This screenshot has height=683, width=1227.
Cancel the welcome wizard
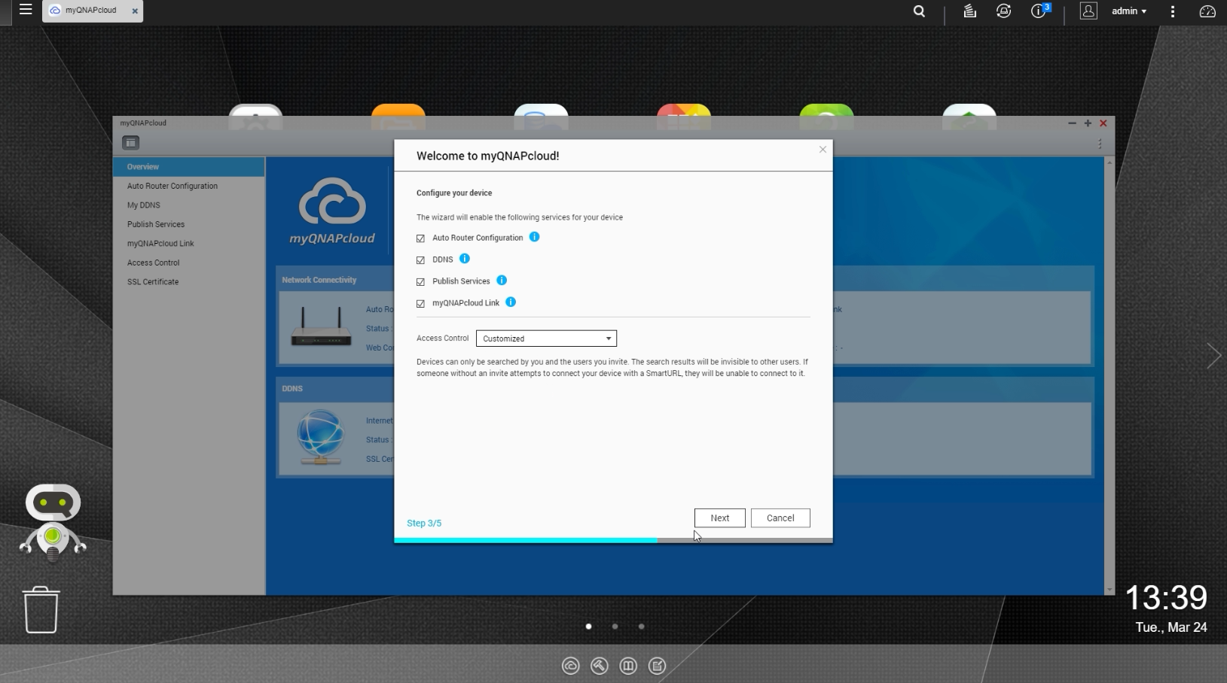click(780, 518)
